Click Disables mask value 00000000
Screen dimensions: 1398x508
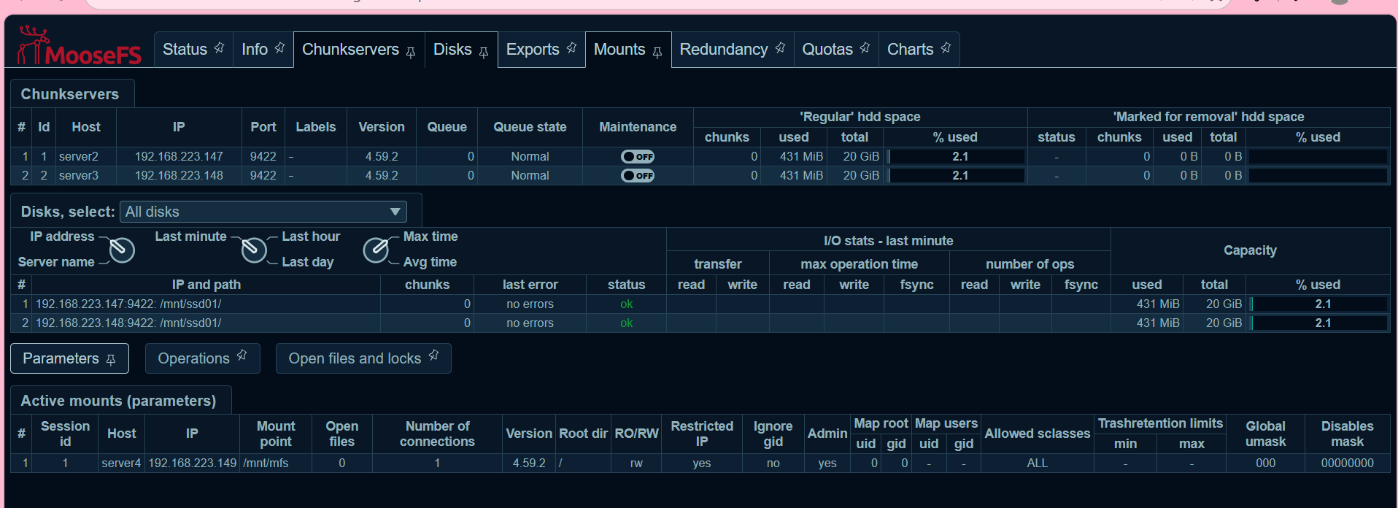coord(1347,463)
